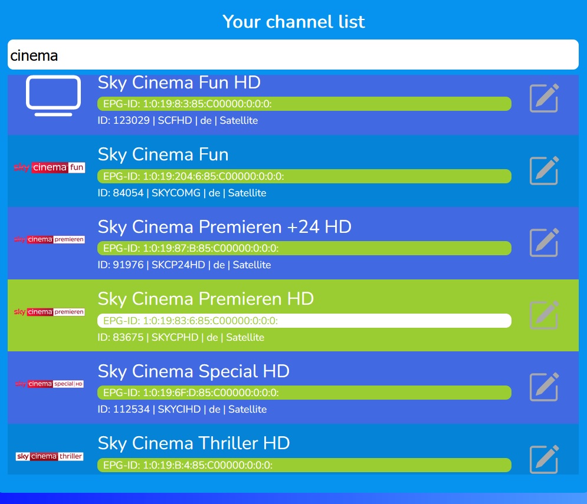
Task: Click the white EPG-ID bar 1:0:19:83:6:85:C00000:0:0:0:
Action: point(304,321)
